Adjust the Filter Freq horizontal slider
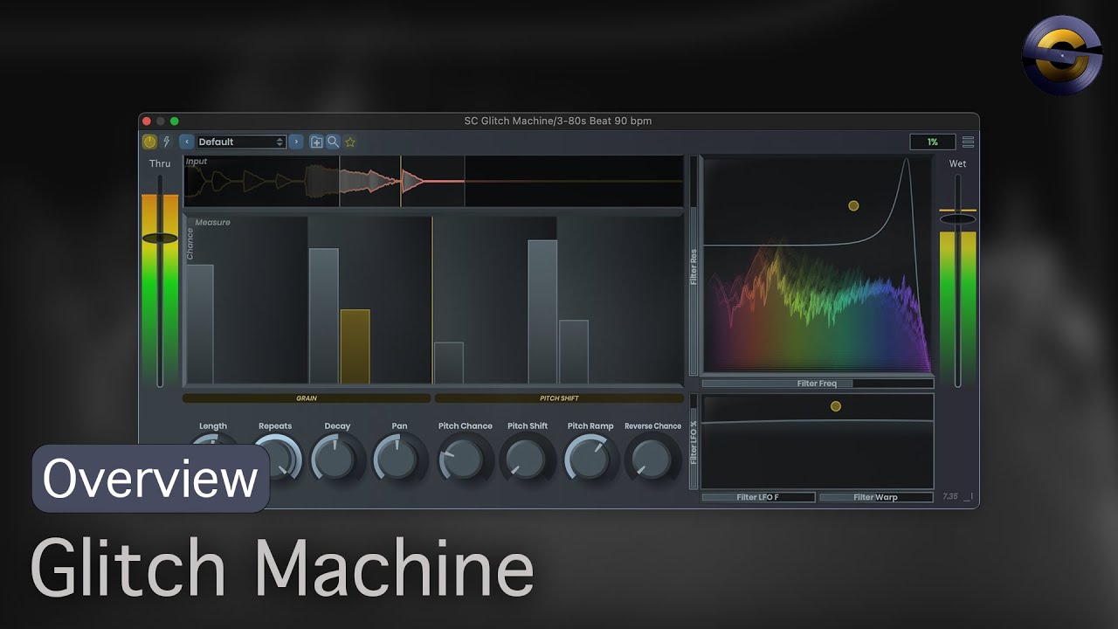This screenshot has width=1118, height=629. [x=818, y=384]
